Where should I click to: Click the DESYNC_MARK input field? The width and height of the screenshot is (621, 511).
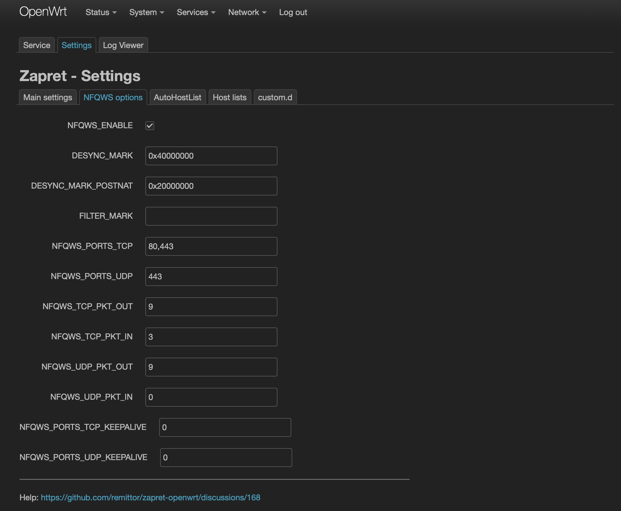[x=211, y=156]
